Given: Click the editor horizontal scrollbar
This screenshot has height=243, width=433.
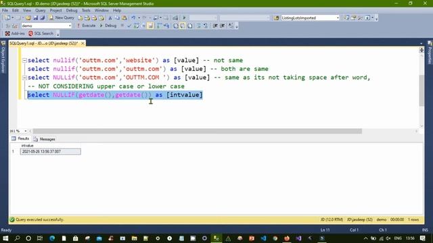Looking at the screenshot, I should coord(197,131).
